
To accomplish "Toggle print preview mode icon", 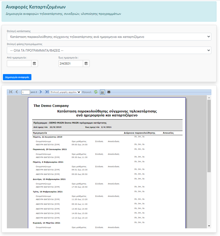I will click(102, 92).
